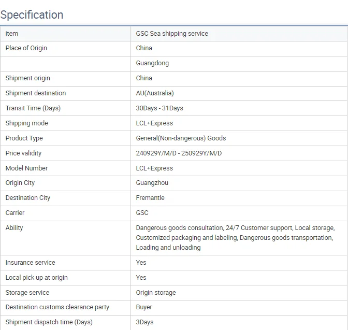Screen dimensions: 348x330
Task: Click the 'Model Number' row label
Action: (x=26, y=168)
